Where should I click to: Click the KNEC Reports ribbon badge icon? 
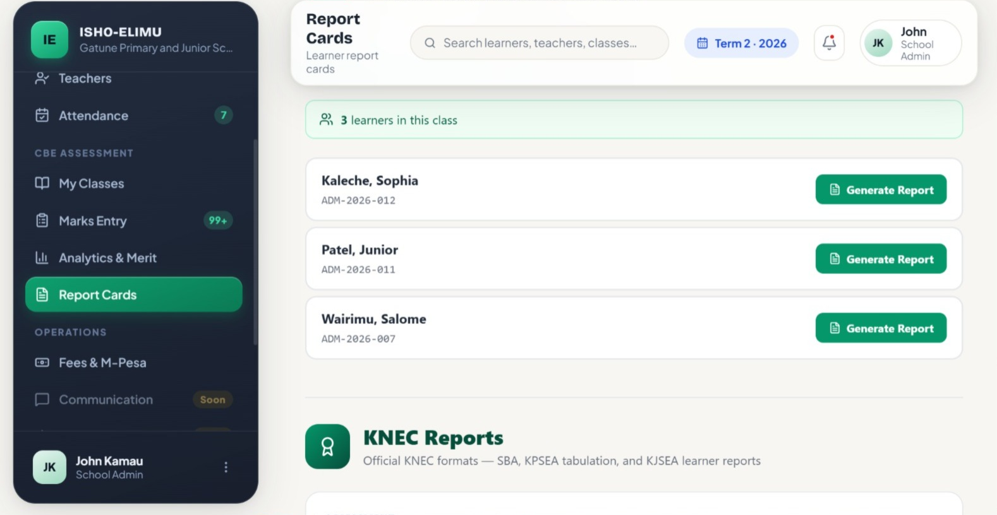327,446
